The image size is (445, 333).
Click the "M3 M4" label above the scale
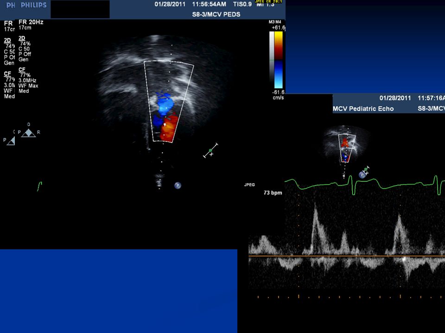click(275, 22)
